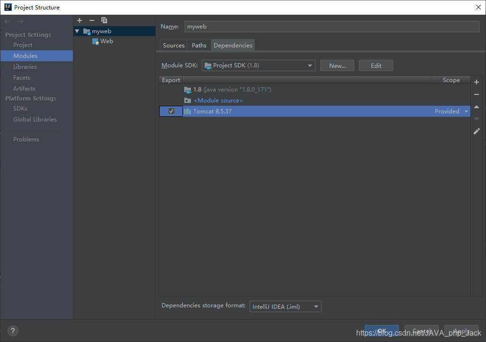Click the JDK 1.8 folder icon
The width and height of the screenshot is (486, 342).
coord(188,90)
